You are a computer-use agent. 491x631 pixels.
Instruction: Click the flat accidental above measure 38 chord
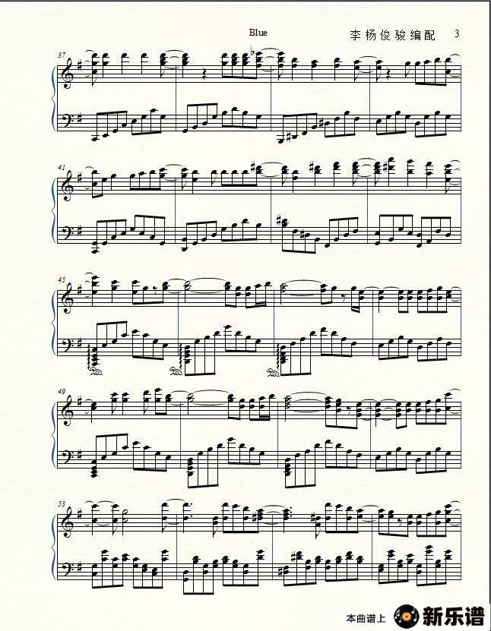pos(253,52)
